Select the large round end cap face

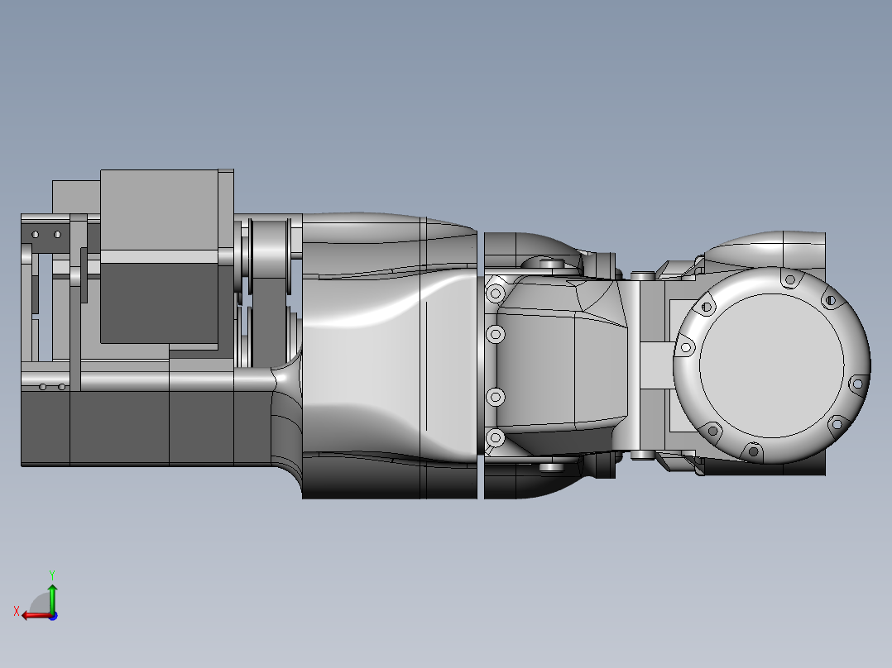tap(771, 365)
